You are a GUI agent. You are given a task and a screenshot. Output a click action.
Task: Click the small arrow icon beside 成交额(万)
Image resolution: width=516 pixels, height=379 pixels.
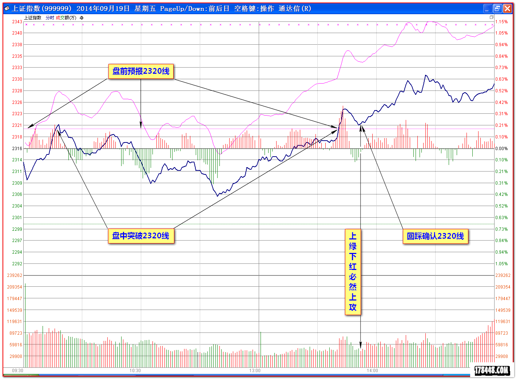[x=82, y=17]
